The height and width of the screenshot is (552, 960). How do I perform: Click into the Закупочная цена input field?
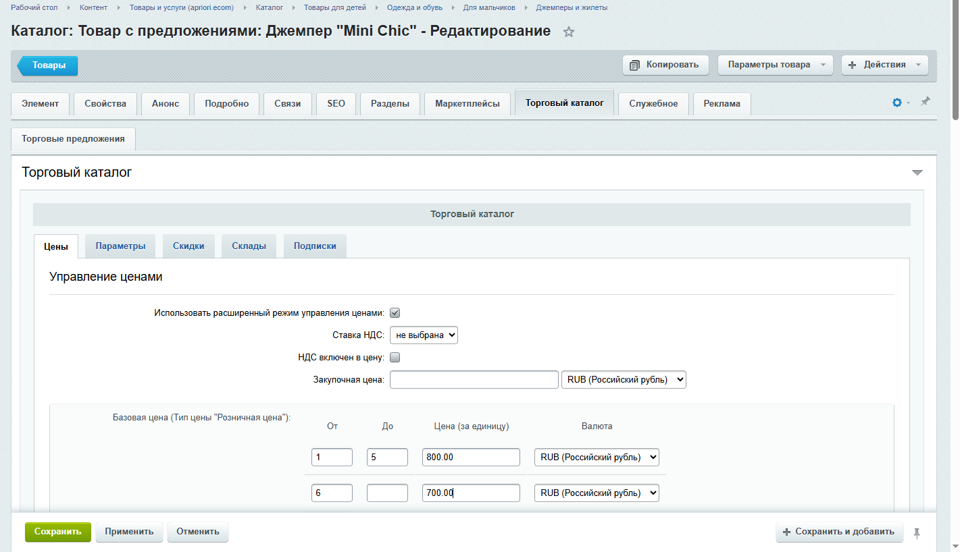pyautogui.click(x=474, y=380)
